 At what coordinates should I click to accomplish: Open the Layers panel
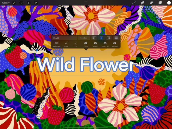click(x=160, y=3)
